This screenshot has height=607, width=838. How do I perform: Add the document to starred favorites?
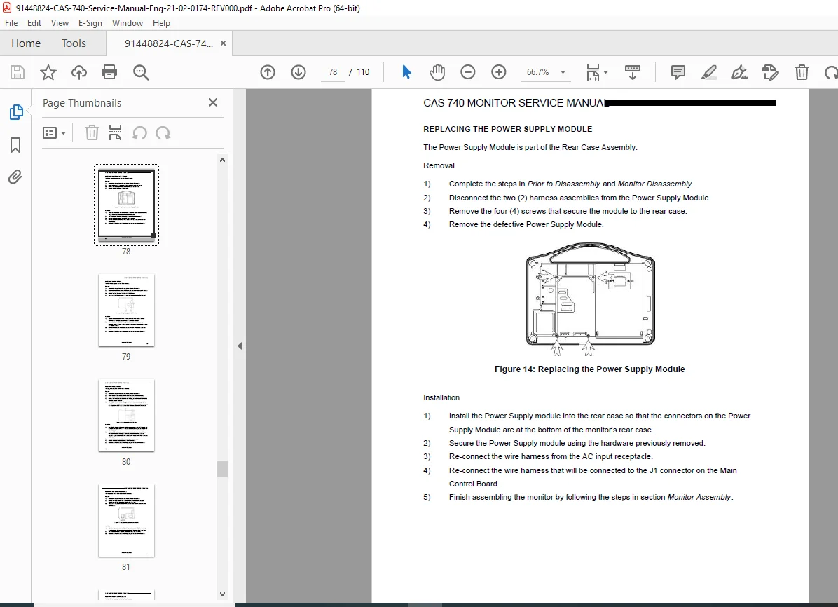[48, 72]
